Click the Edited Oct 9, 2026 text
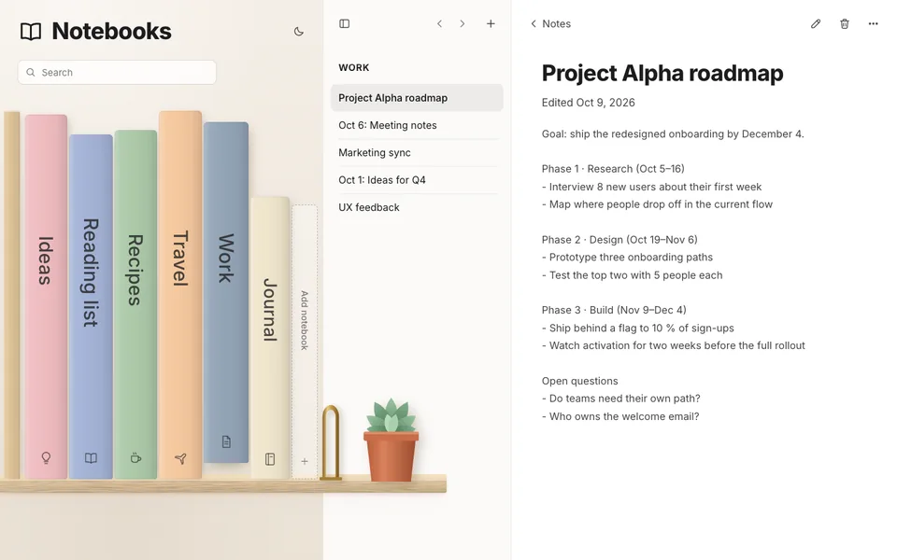The image size is (897, 560). (588, 103)
